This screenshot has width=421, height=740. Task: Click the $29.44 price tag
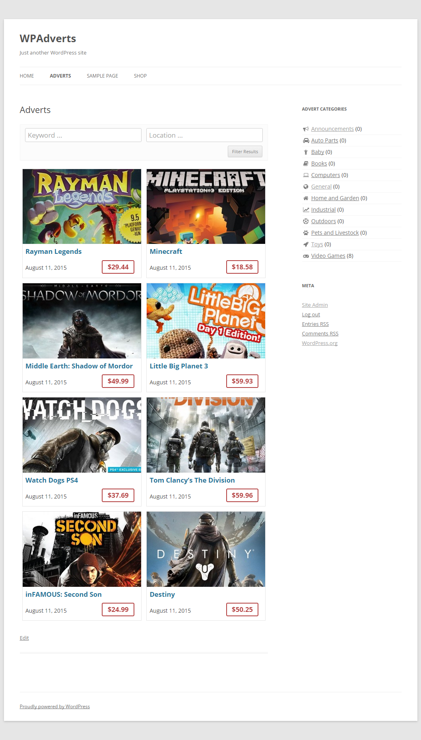(118, 267)
